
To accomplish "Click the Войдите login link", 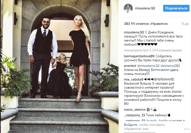I will coord(130,125).
